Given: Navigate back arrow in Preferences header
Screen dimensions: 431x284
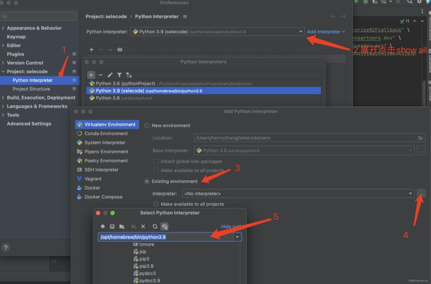Looking at the screenshot, I should (333, 17).
